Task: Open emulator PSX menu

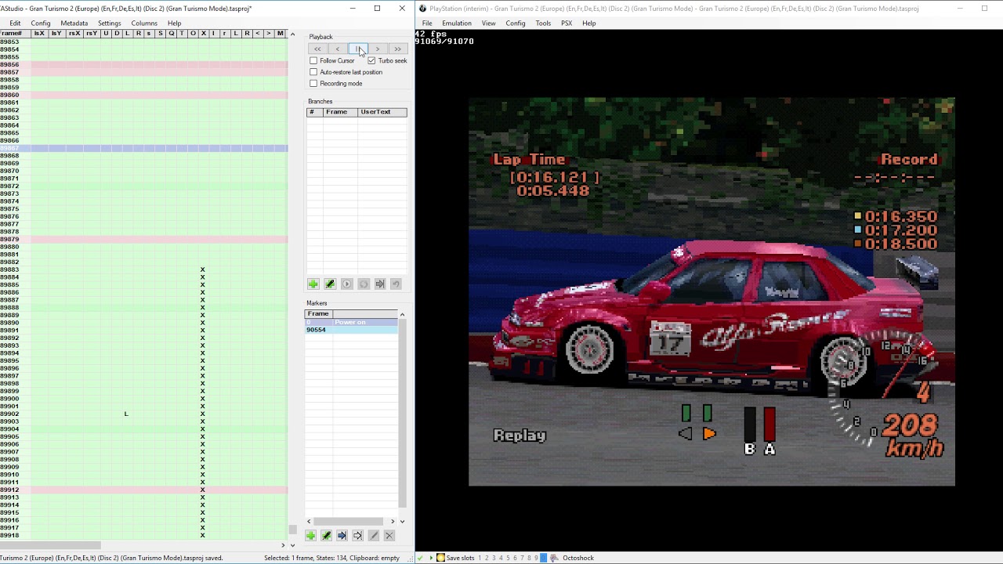Action: 567,23
